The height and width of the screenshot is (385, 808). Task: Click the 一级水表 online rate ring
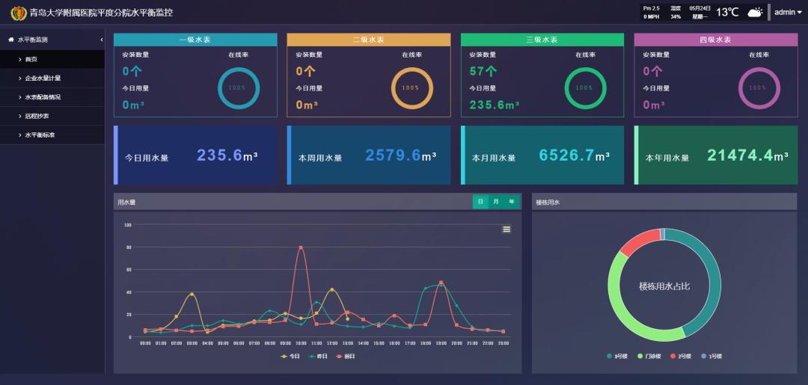click(239, 88)
